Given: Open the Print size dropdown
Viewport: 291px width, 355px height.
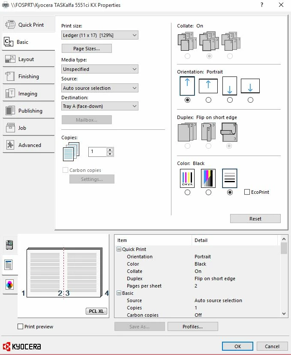Looking at the screenshot, I should tap(99, 35).
